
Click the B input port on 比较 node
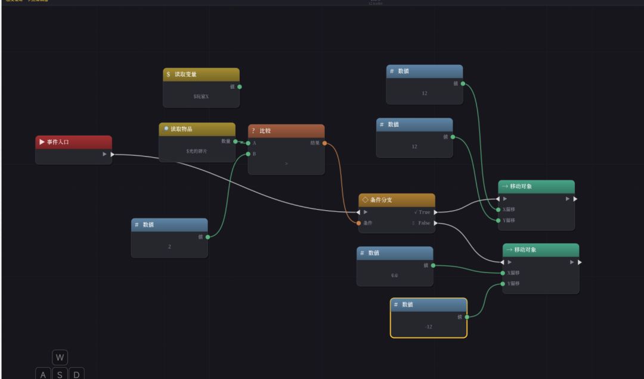[248, 154]
